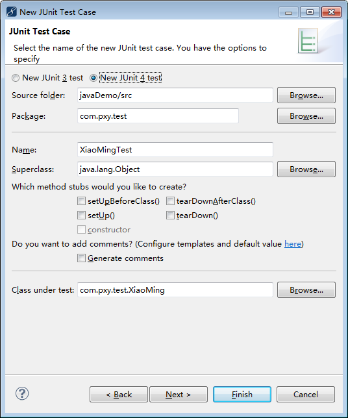Click the Finish button
This screenshot has height=418, width=348.
pos(242,394)
